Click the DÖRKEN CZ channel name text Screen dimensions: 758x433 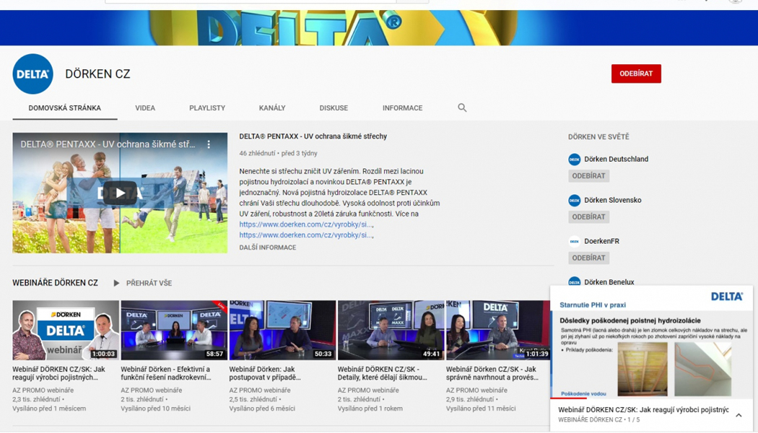tap(97, 74)
